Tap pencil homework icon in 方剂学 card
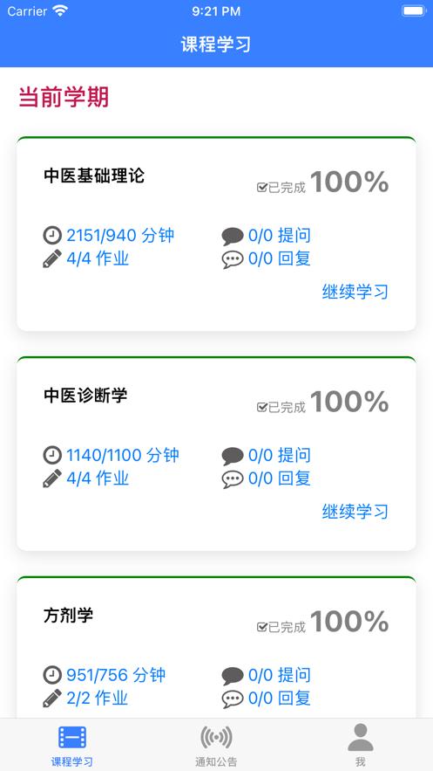 pos(52,699)
